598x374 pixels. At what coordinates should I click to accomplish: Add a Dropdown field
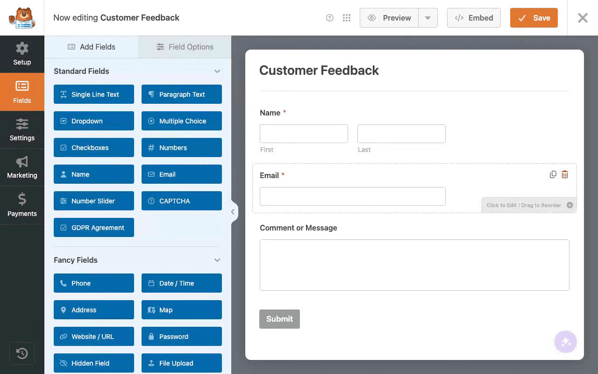pyautogui.click(x=94, y=121)
